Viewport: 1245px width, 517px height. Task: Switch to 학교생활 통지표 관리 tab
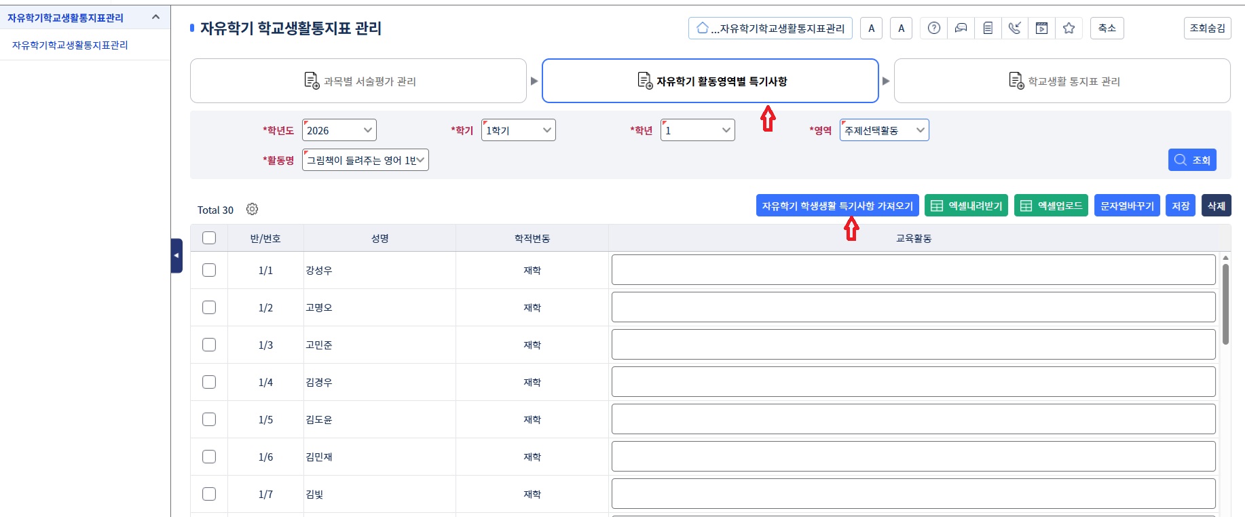[1062, 81]
